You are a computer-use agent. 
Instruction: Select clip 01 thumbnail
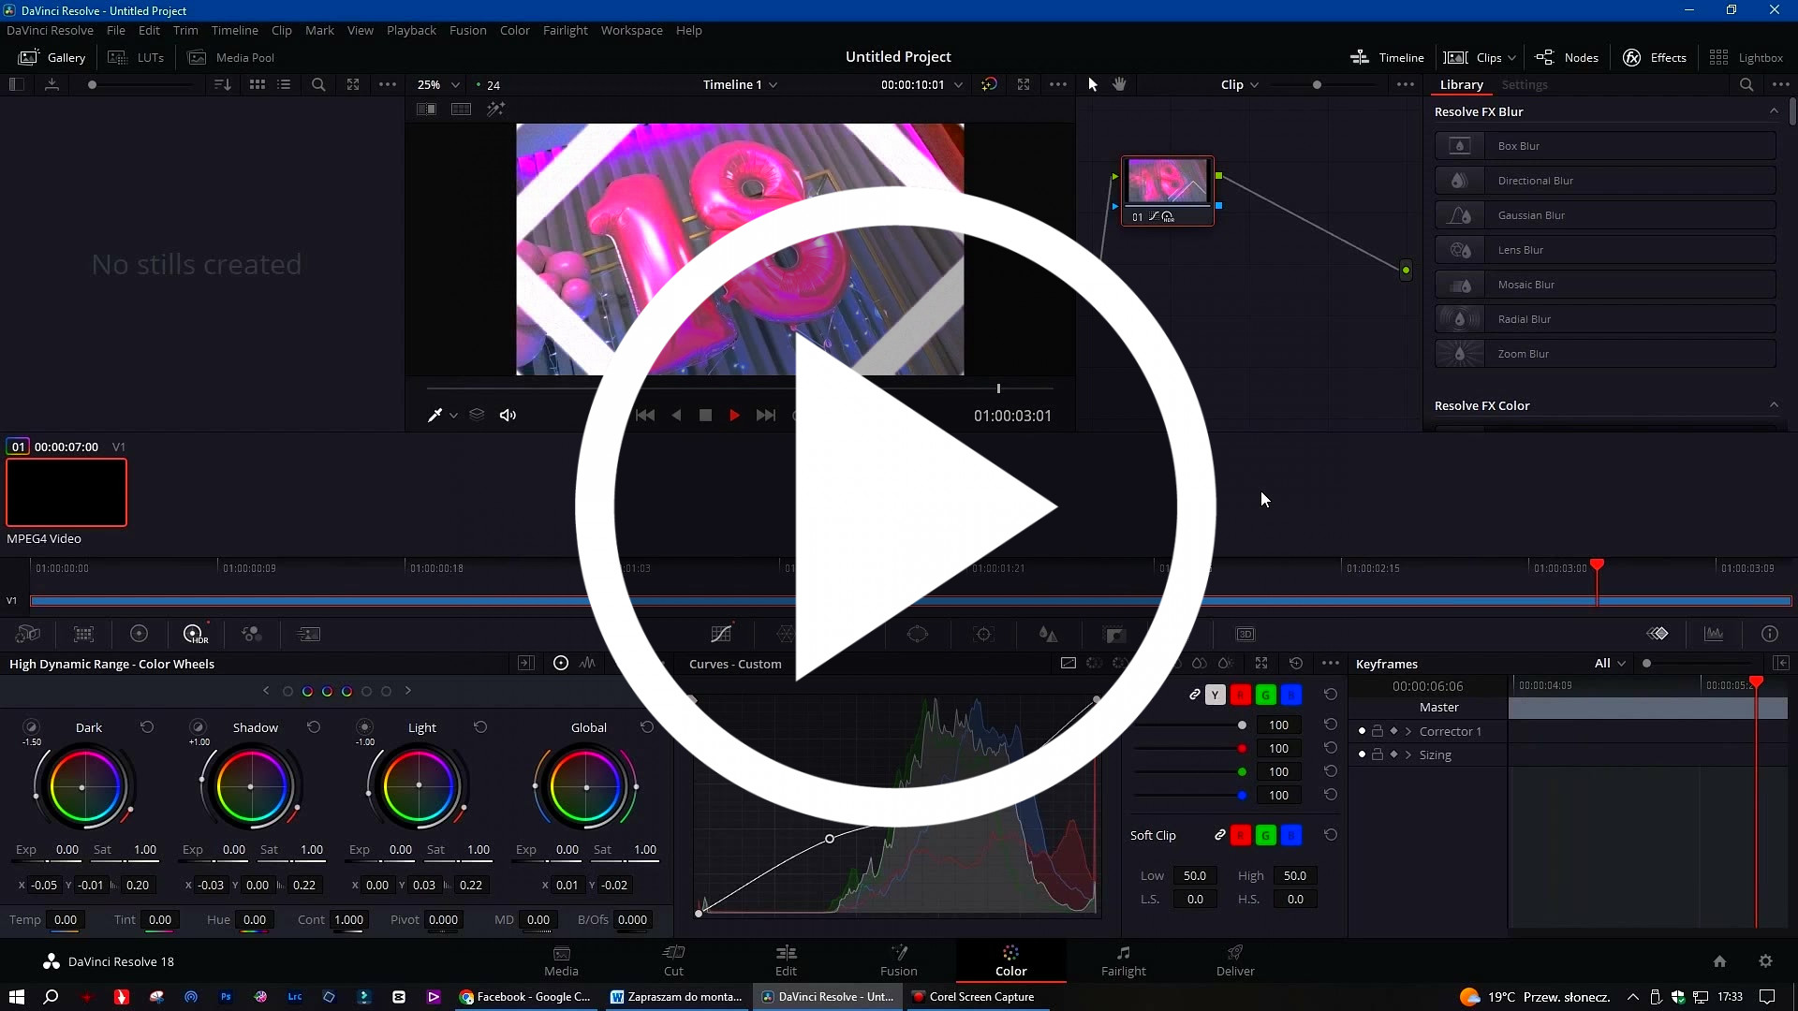pyautogui.click(x=66, y=492)
